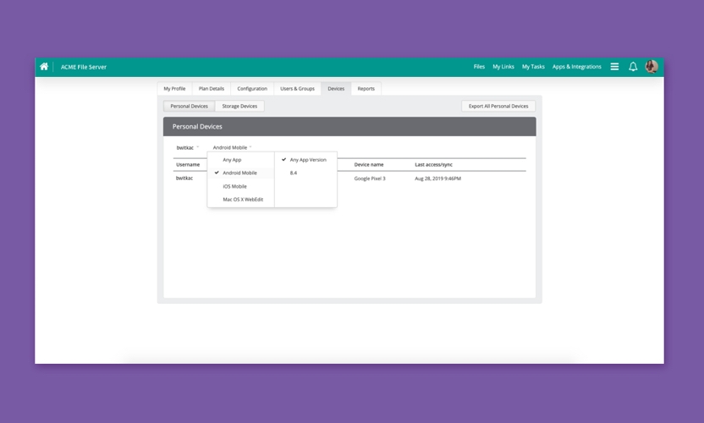Image resolution: width=704 pixels, height=423 pixels.
Task: Choose iOS Mobile app filter option
Action: [x=234, y=186]
